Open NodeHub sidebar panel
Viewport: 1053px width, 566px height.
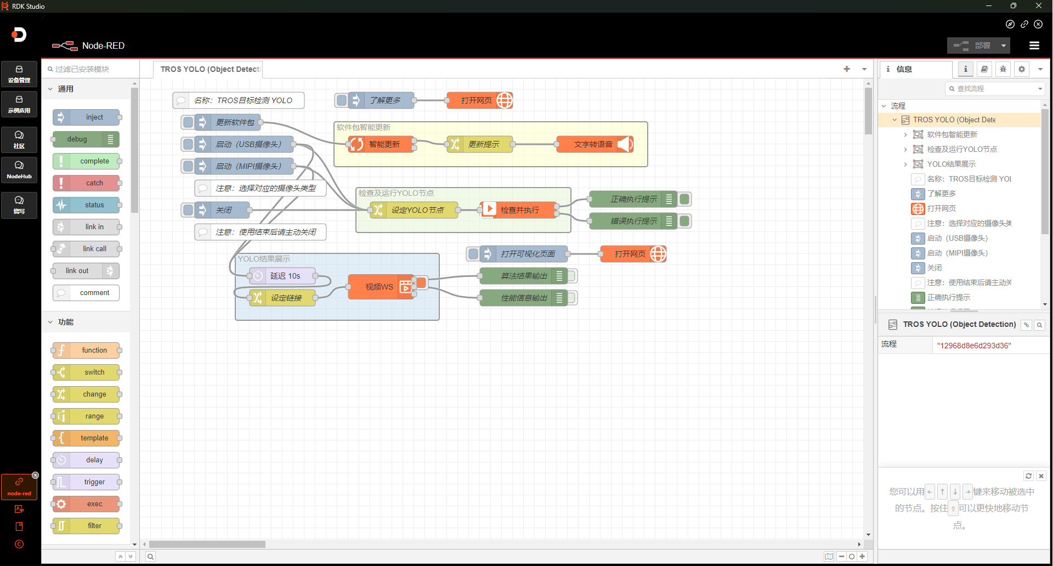(x=19, y=170)
